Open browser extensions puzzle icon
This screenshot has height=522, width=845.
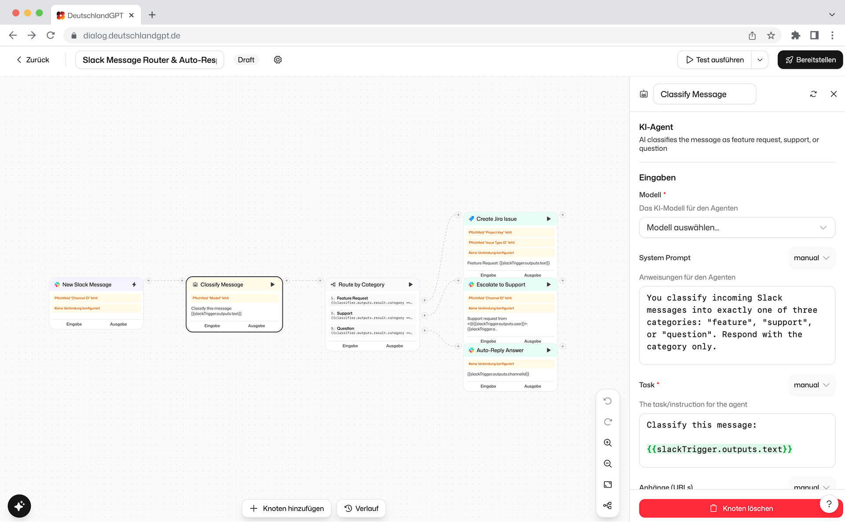796,36
